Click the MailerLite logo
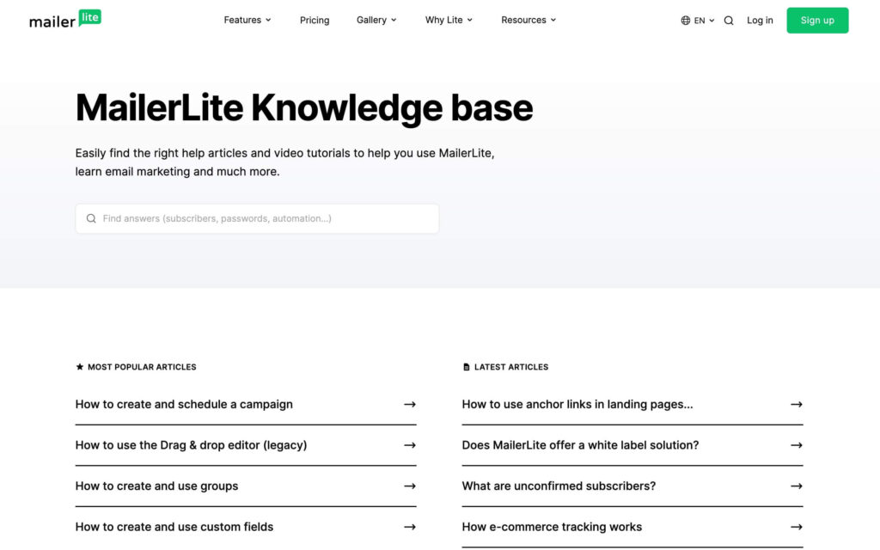The image size is (880, 550). point(65,20)
